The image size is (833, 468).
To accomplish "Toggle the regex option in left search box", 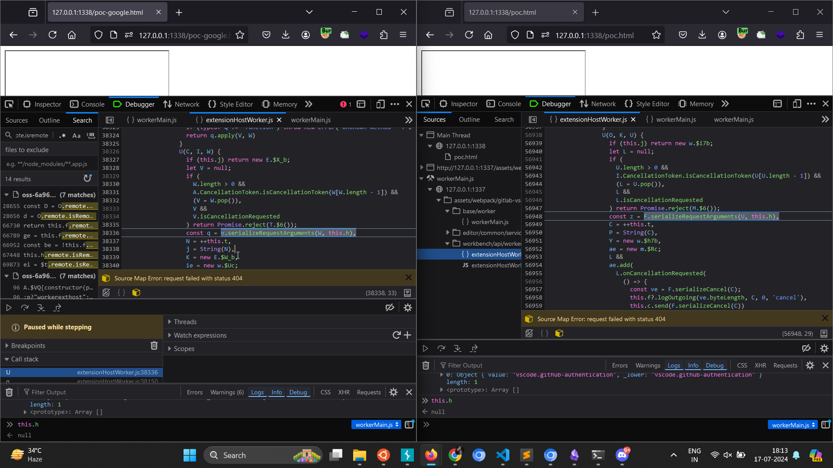I will 62,135.
